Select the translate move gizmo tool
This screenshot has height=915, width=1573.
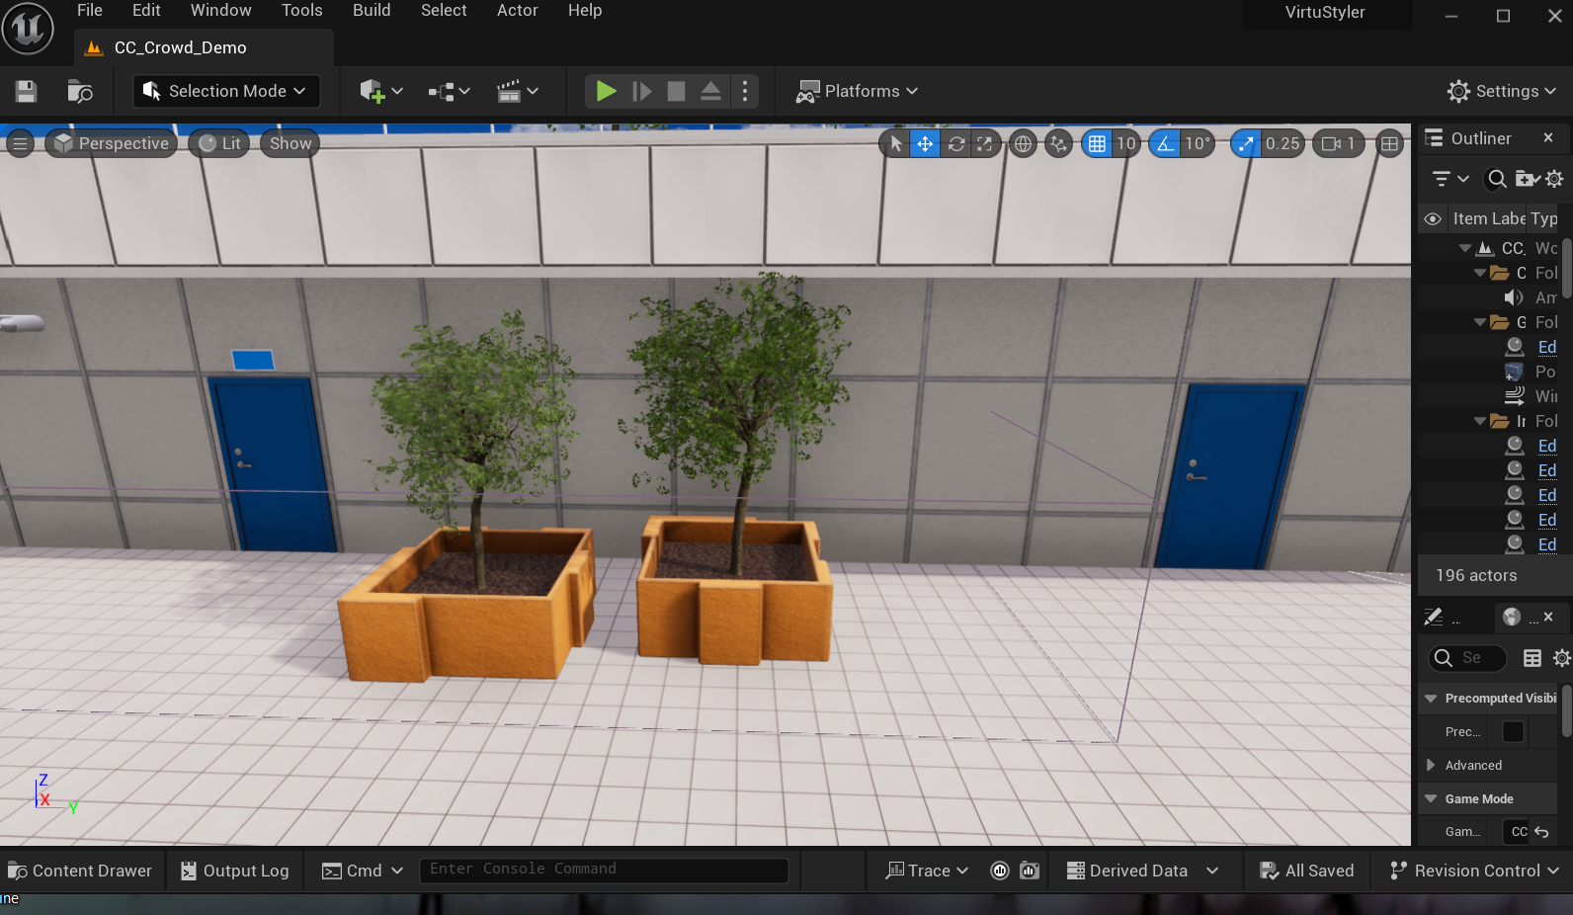click(x=925, y=143)
